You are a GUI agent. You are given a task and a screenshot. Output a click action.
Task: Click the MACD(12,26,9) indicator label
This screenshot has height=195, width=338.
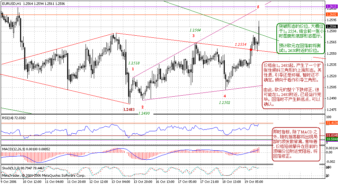coord(26,149)
